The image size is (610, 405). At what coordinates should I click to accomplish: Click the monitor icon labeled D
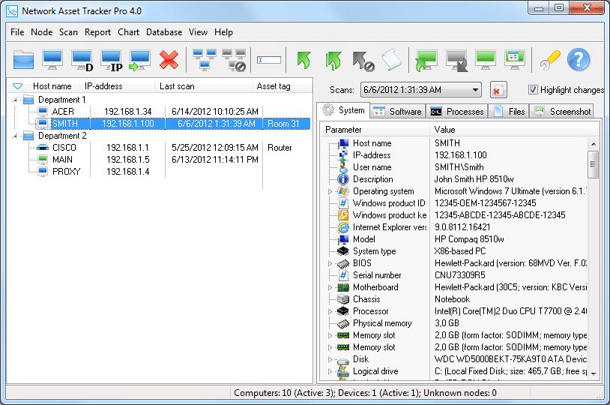[82, 59]
